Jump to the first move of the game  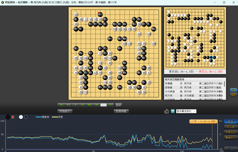pyautogui.click(x=61, y=105)
